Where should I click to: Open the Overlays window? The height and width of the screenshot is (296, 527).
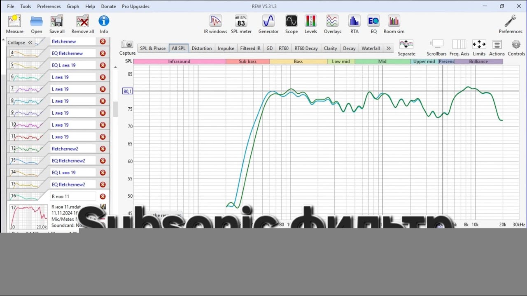click(332, 24)
